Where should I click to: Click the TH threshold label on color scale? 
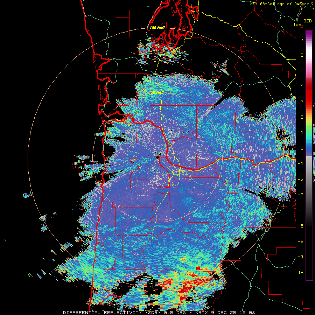(x=301, y=273)
